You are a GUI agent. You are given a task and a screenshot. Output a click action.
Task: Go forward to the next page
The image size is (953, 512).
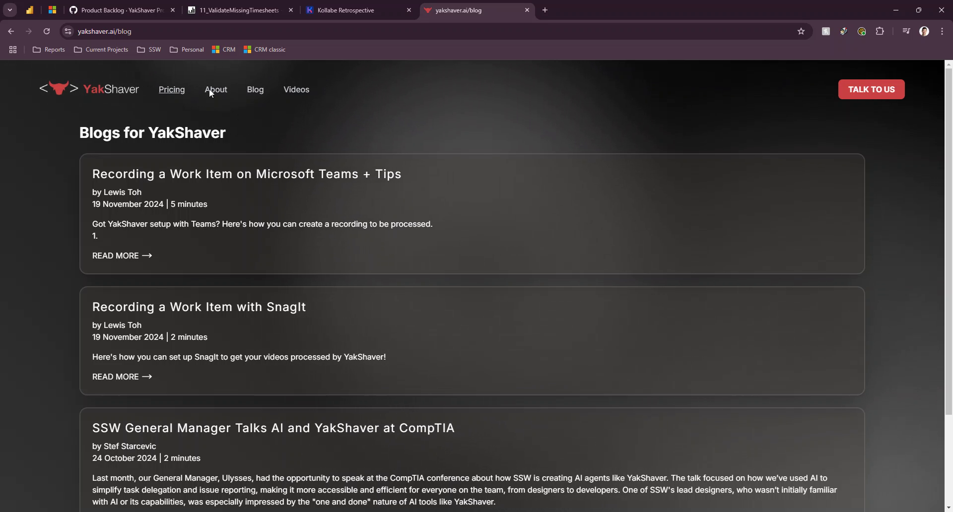29,31
